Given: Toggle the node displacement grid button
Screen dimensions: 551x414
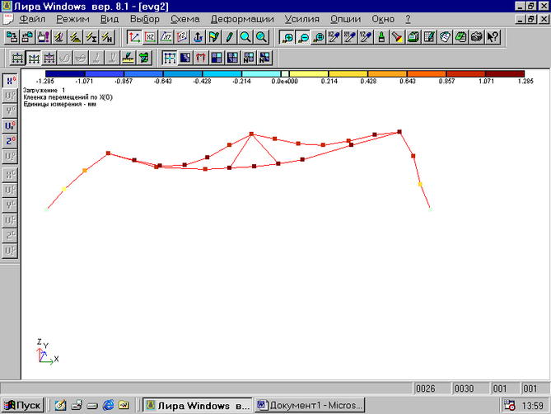Looking at the screenshot, I should tap(170, 58).
